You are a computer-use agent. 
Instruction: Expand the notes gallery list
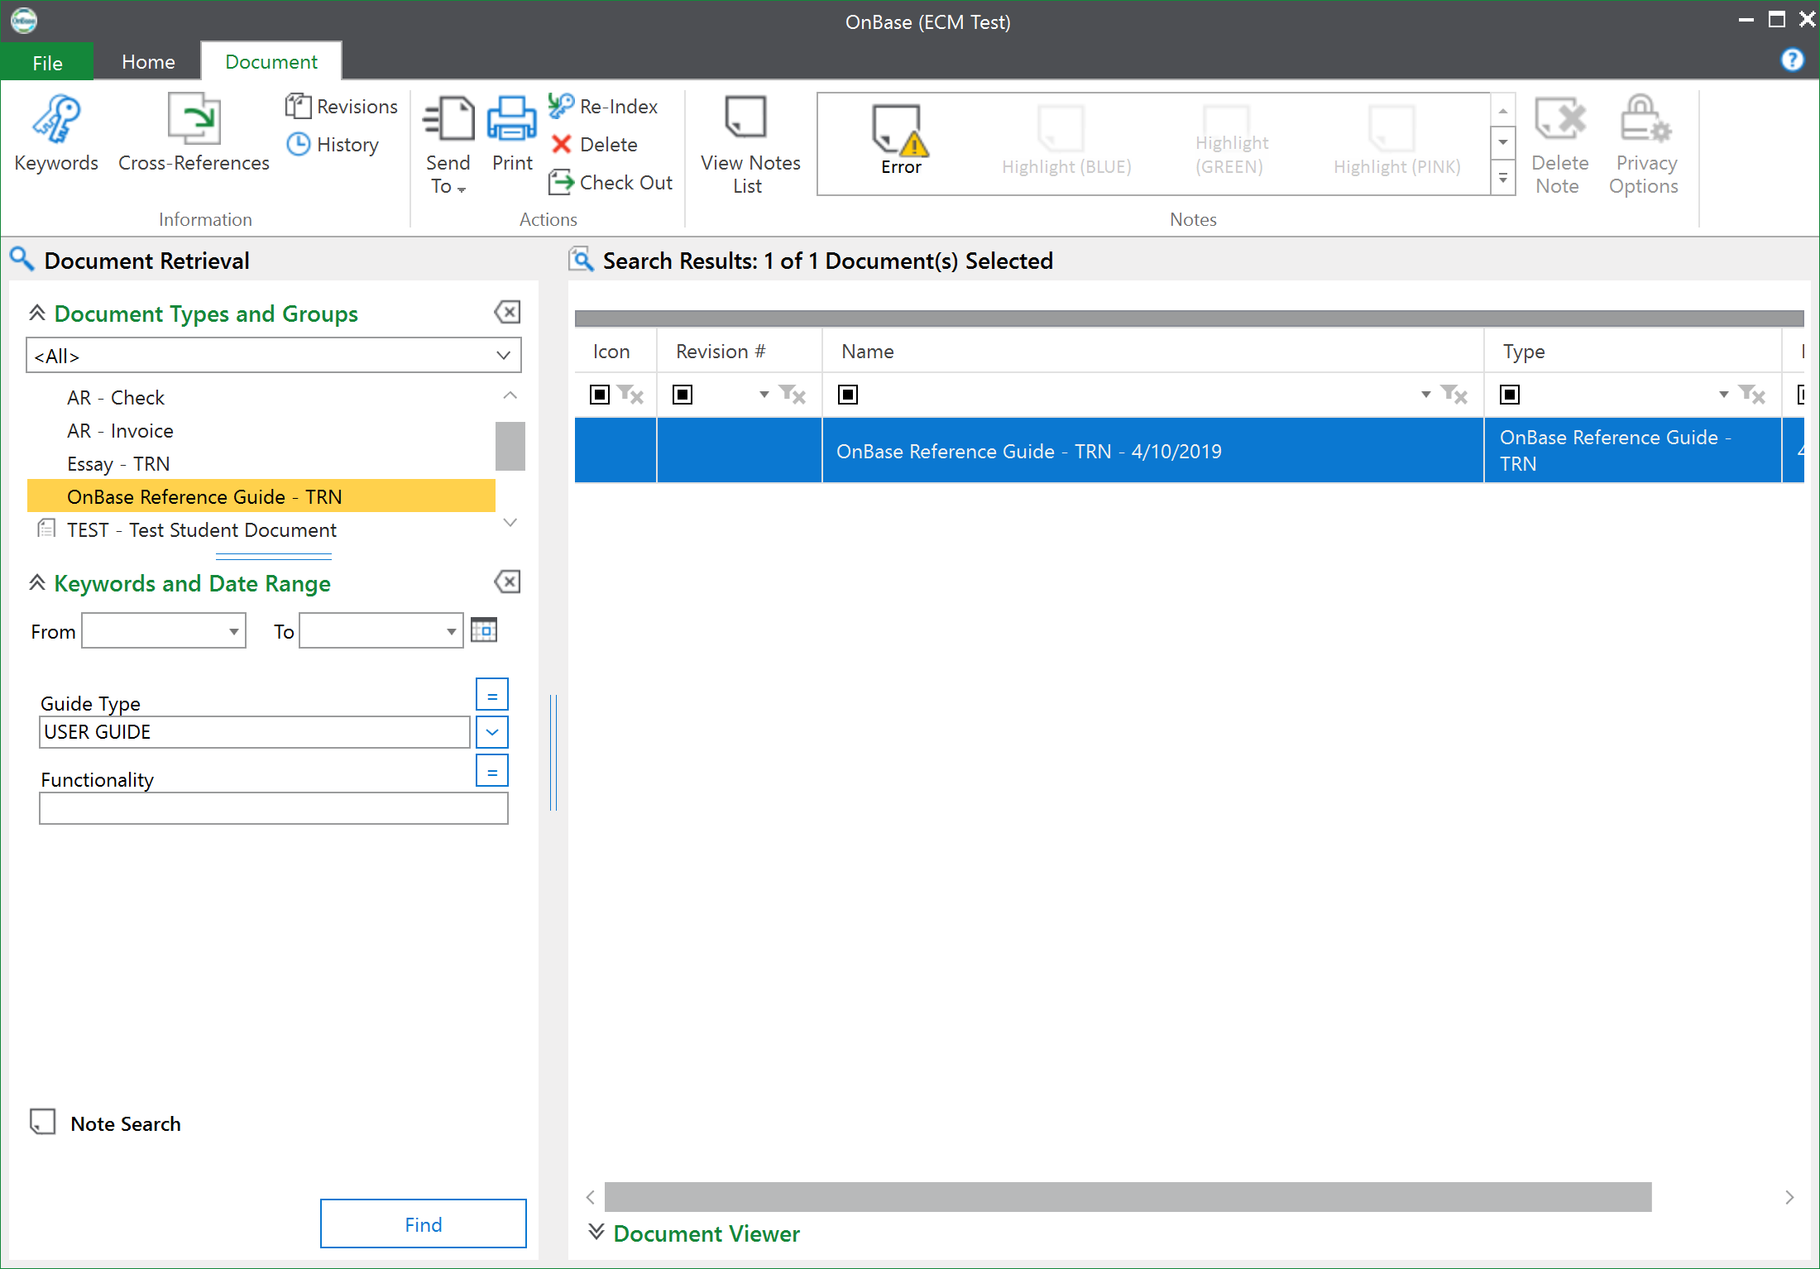[x=1503, y=179]
